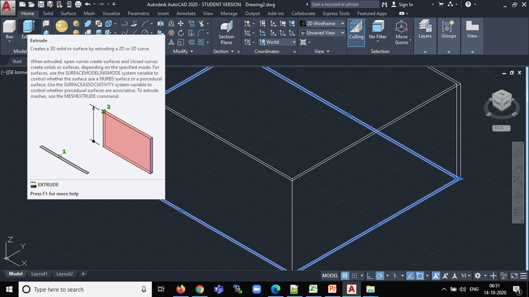
Task: Open the Annotate ribbon tab
Action: 186,13
